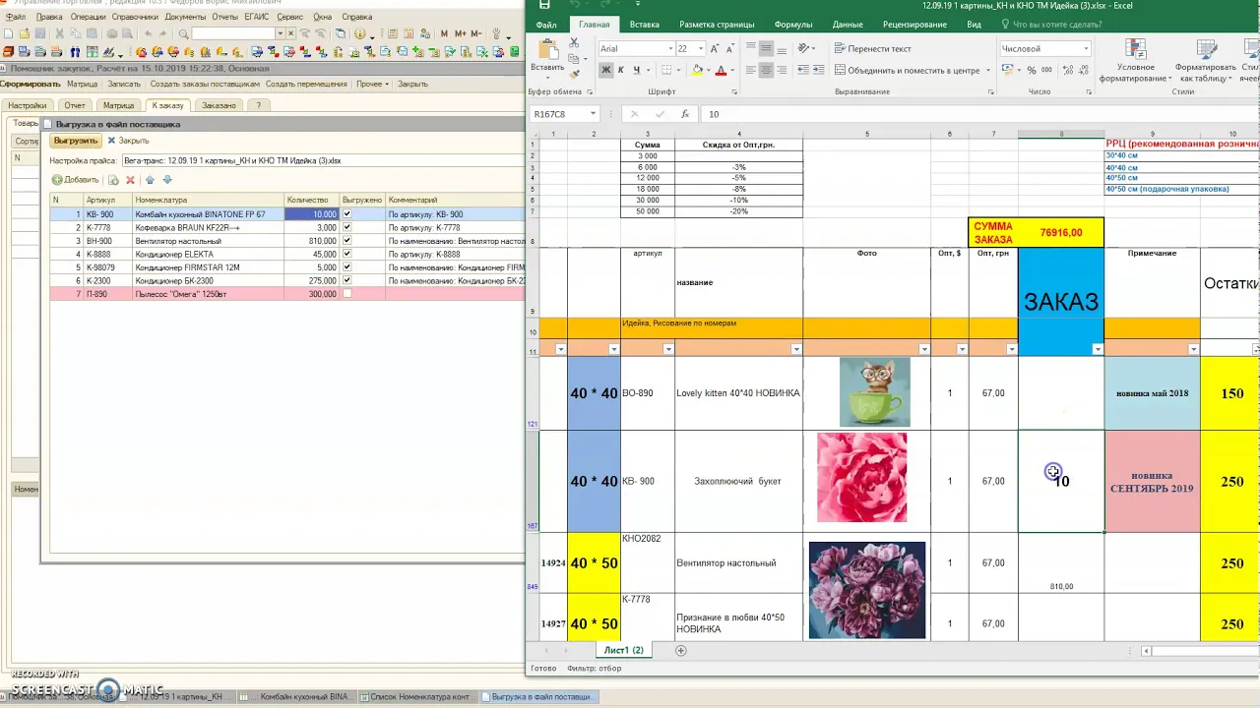The height and width of the screenshot is (708, 1260).
Task: Switch to the Данные ribbon tab
Action: click(x=848, y=25)
